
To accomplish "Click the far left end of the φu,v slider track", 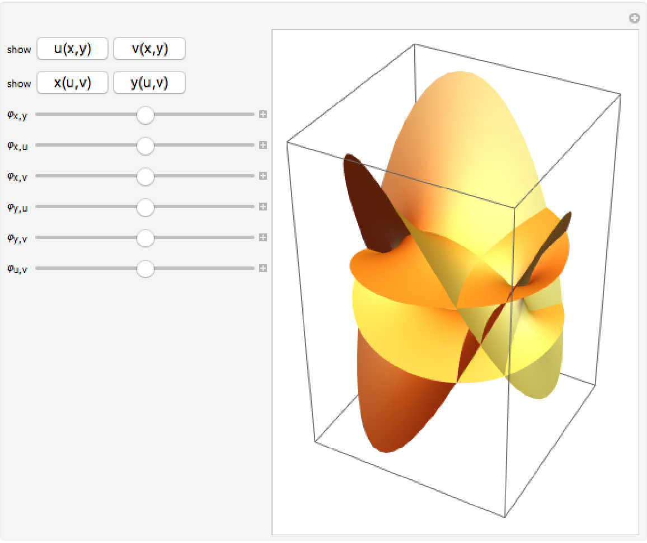I will (x=38, y=269).
